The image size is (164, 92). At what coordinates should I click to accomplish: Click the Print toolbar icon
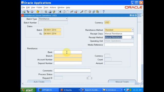50,12
